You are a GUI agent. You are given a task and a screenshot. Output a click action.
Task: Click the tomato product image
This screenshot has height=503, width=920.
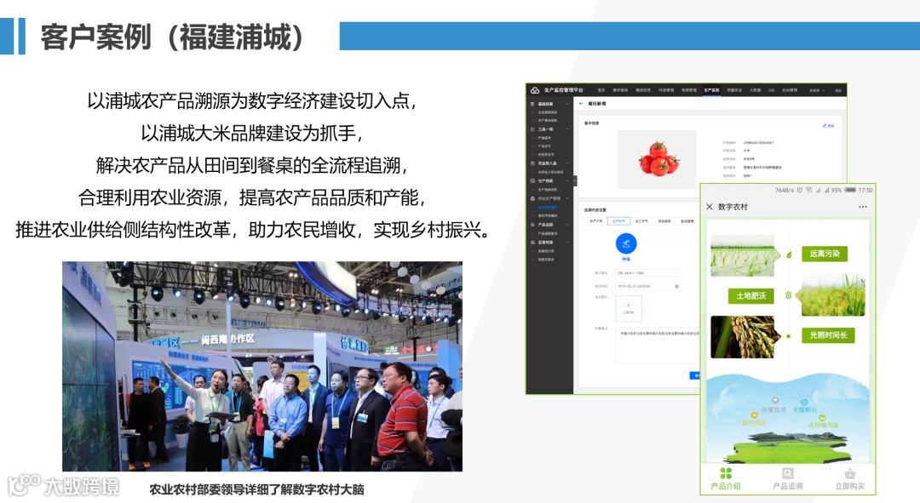[x=657, y=159]
